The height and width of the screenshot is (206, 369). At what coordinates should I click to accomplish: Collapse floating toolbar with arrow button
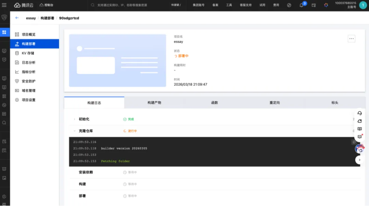tap(359, 160)
